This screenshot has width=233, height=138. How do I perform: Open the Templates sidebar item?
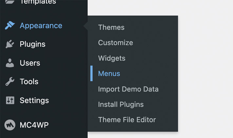(38, 2)
